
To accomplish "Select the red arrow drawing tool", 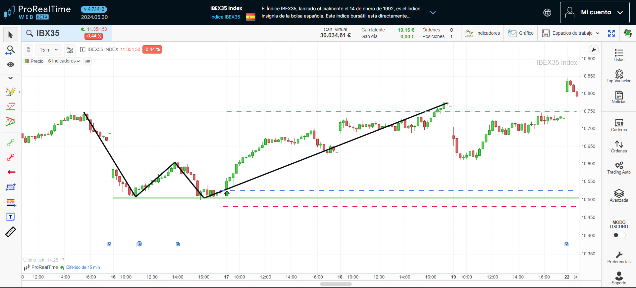I will pos(11,172).
